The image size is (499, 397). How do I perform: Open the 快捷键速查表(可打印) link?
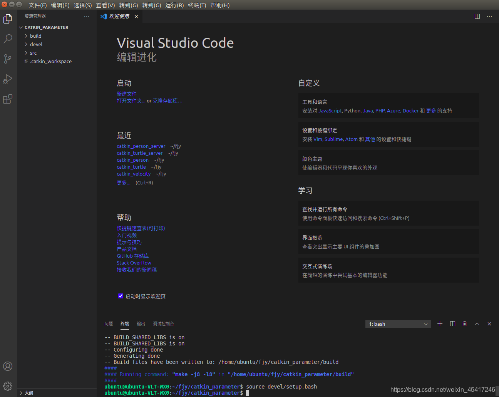(x=141, y=228)
